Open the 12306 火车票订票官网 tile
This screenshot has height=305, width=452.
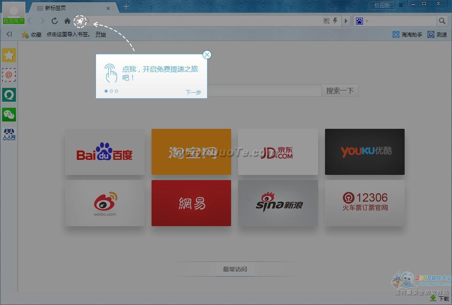pyautogui.click(x=365, y=203)
